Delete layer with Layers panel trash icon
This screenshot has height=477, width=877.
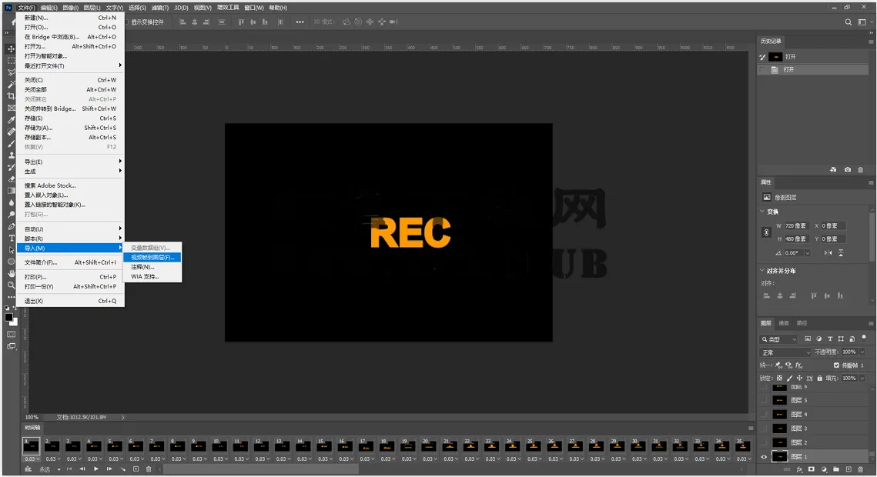click(861, 470)
